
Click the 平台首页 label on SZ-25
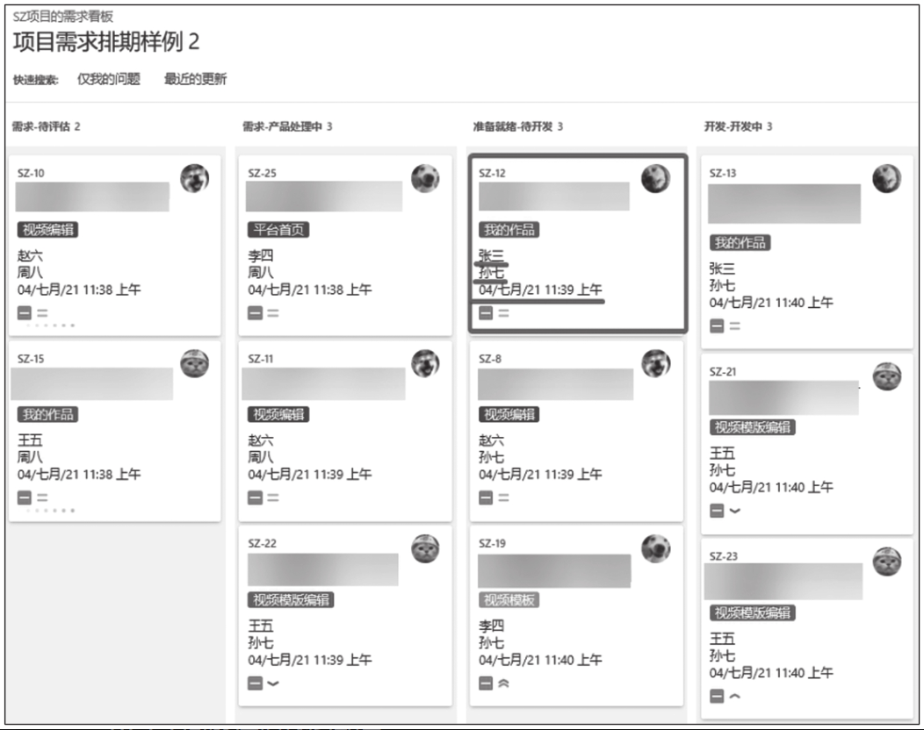[278, 230]
